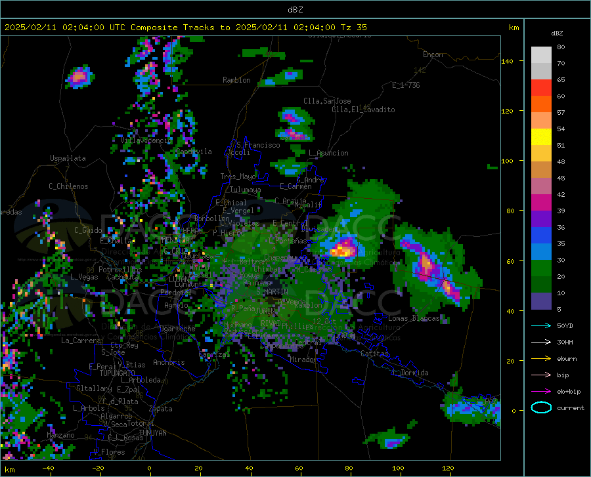This screenshot has width=591, height=477.
Task: Pick the red 60–65 dBZ color swatch
Action: [x=541, y=88]
